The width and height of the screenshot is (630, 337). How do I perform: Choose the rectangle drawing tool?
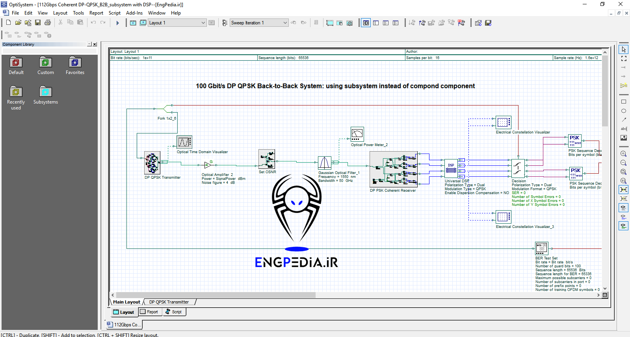point(624,102)
